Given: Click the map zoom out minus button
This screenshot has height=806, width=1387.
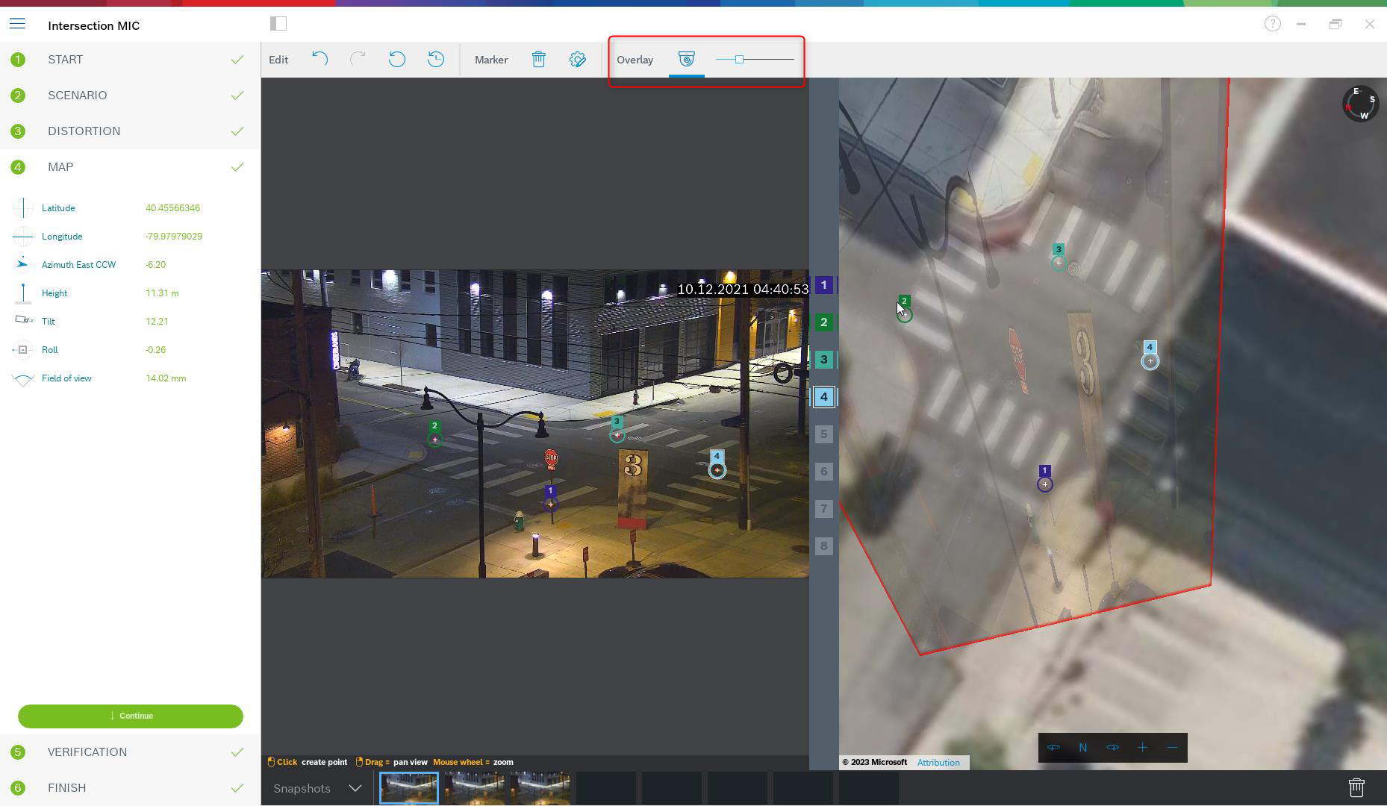Looking at the screenshot, I should point(1172,748).
